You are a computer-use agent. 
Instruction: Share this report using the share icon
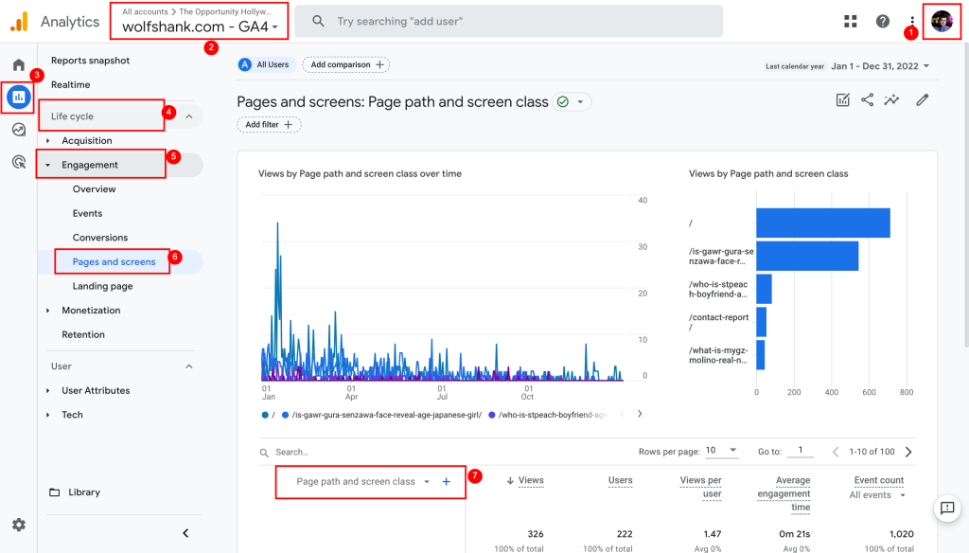click(867, 98)
